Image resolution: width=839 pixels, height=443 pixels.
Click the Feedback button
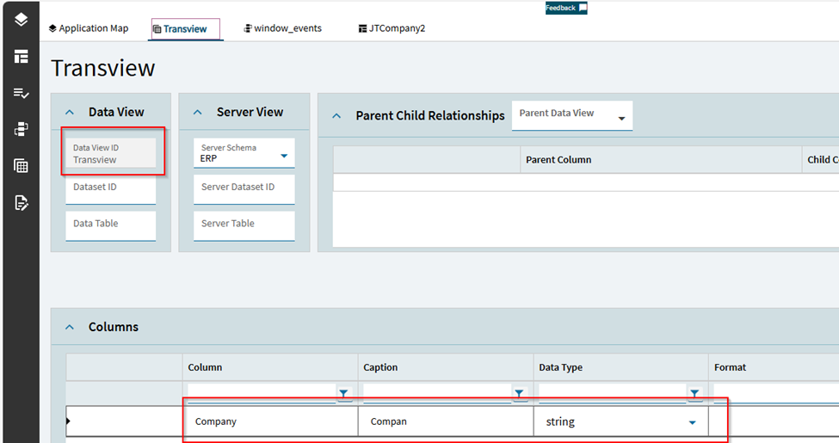coord(565,8)
